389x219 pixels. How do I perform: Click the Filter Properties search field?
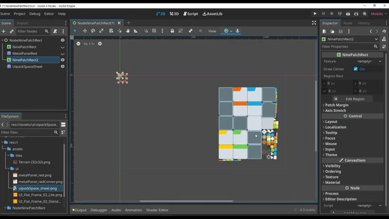pyautogui.click(x=350, y=46)
